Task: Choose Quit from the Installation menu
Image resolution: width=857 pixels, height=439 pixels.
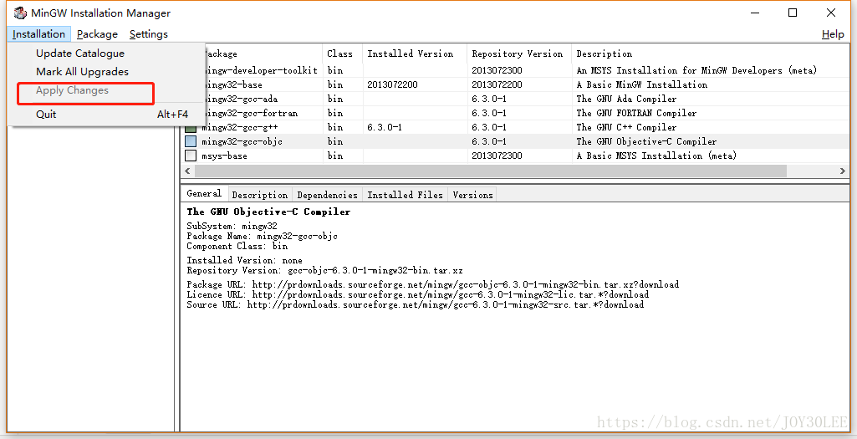Action: (106, 115)
